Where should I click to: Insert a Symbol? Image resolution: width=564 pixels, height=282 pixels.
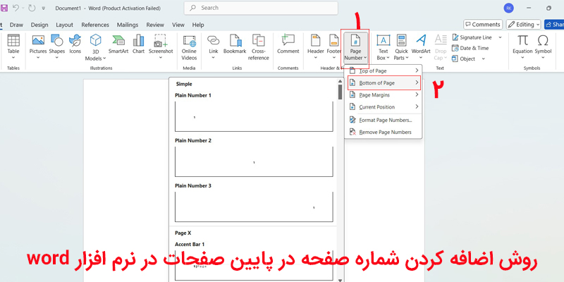(543, 47)
